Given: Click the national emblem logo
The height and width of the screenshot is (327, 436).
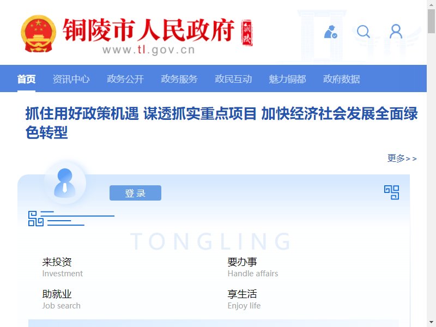Looking at the screenshot, I should [x=38, y=34].
